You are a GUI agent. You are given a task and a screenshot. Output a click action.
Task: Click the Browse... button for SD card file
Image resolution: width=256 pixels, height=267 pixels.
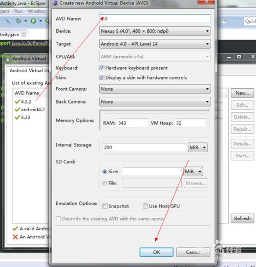(x=196, y=183)
